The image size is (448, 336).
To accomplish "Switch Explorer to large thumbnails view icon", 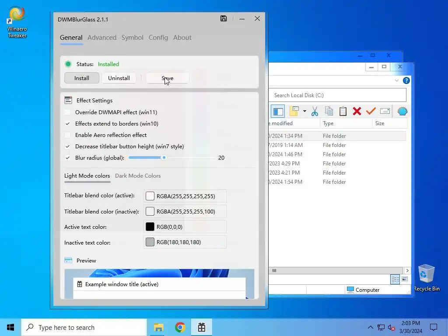I will coord(405,279).
